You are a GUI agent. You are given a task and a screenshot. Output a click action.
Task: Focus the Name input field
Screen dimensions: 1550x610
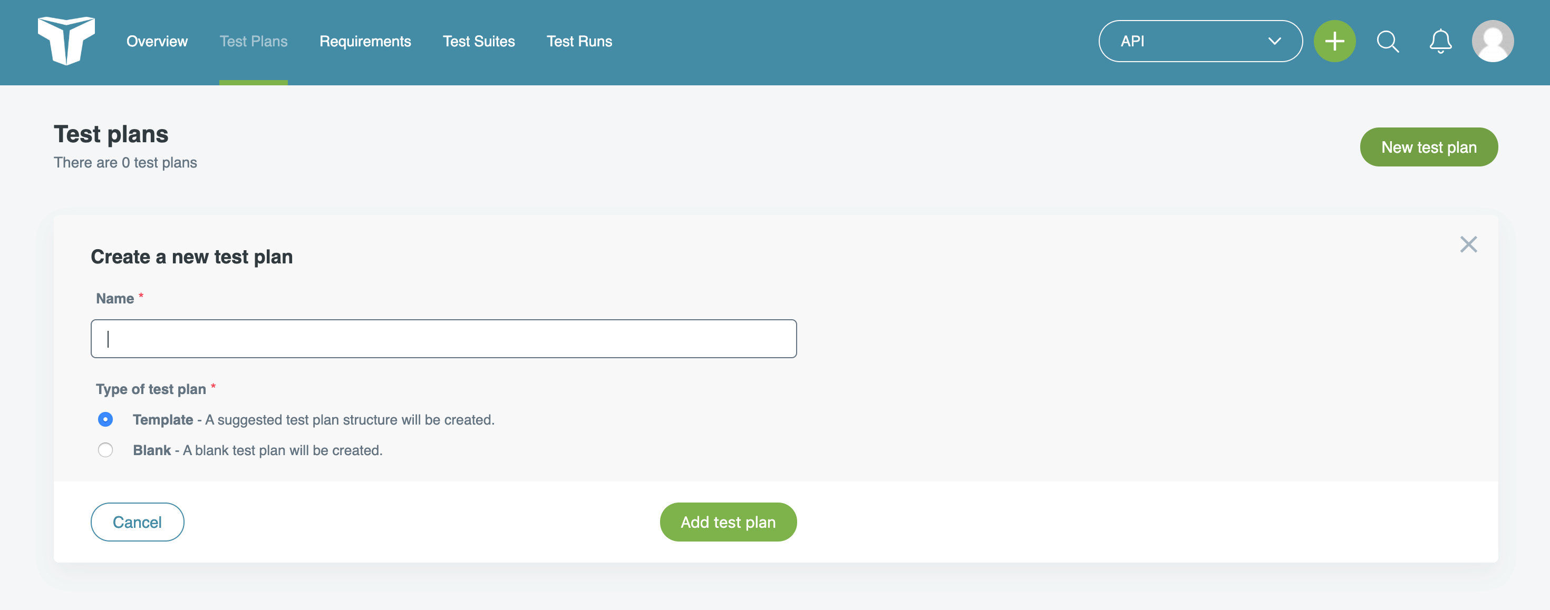443,338
